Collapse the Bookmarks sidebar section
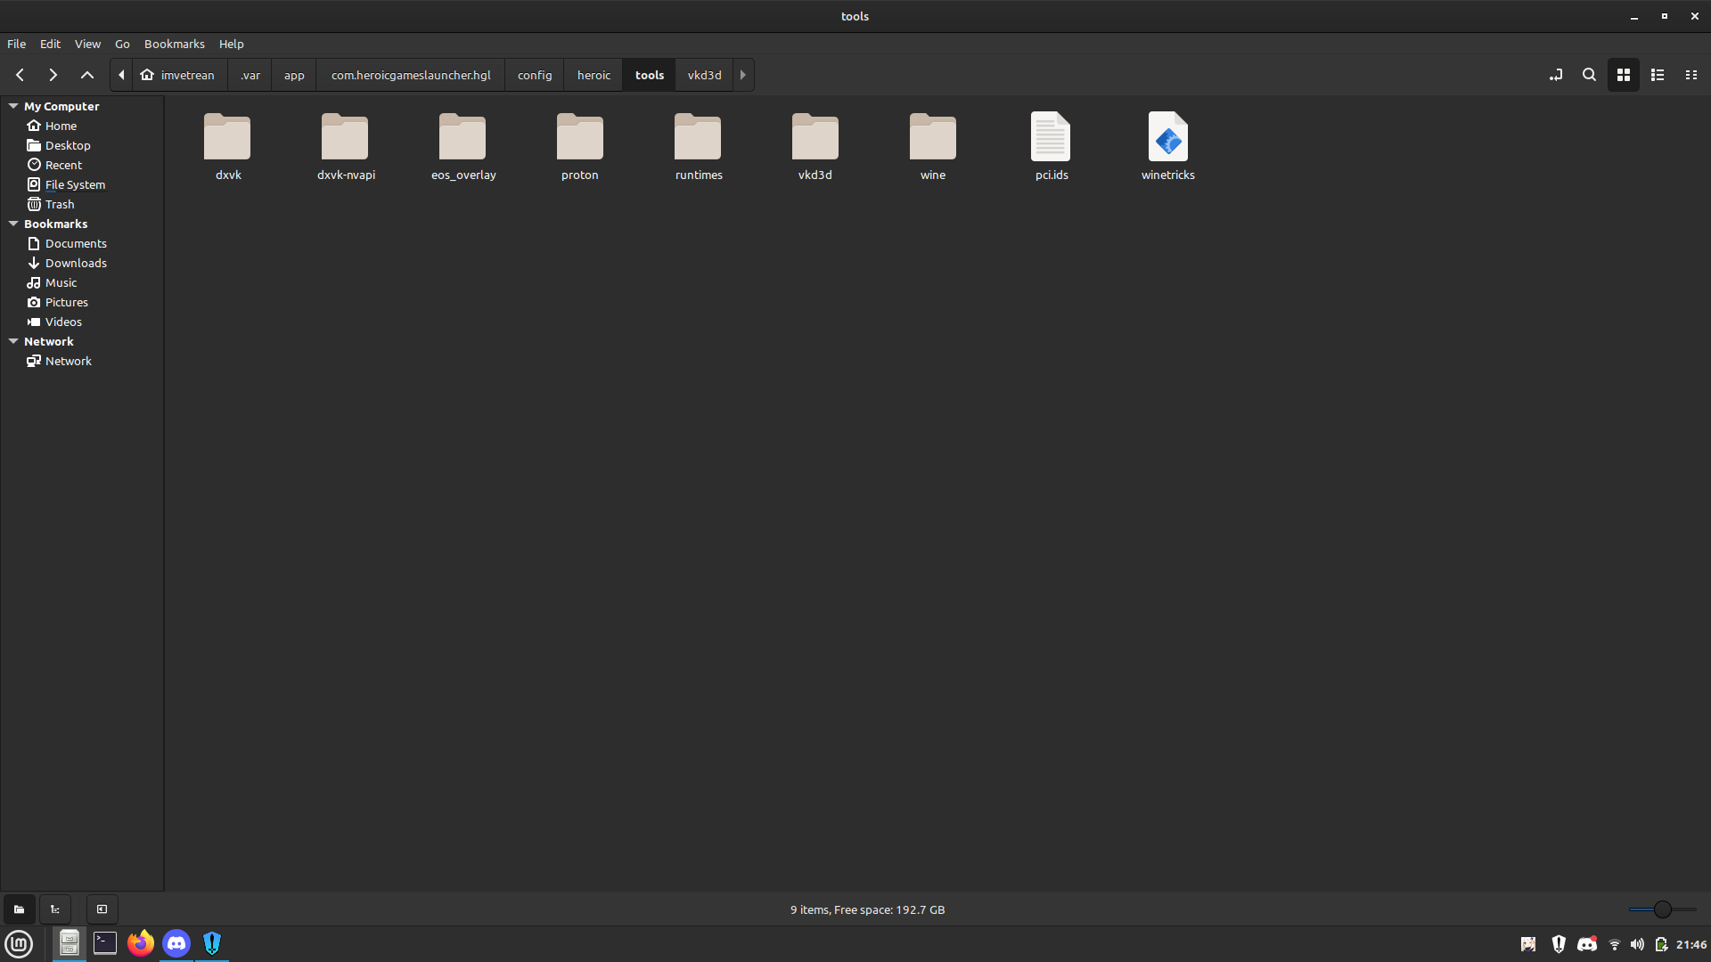Viewport: 1711px width, 962px height. (13, 224)
